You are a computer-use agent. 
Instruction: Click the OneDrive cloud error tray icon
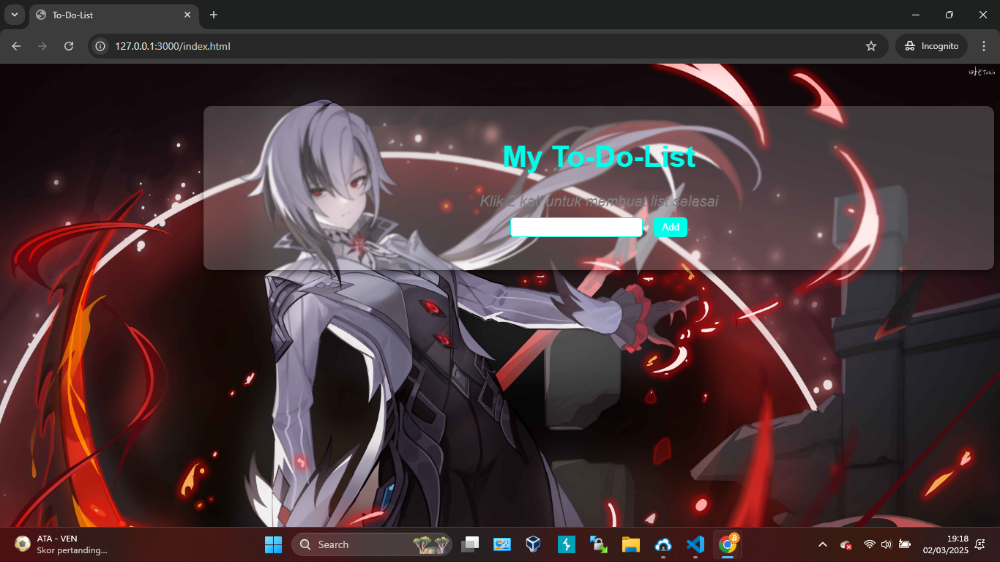tap(846, 544)
